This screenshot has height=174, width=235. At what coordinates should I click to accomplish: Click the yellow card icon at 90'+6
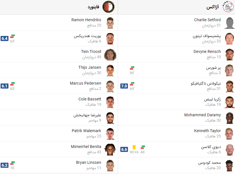click(x=134, y=147)
